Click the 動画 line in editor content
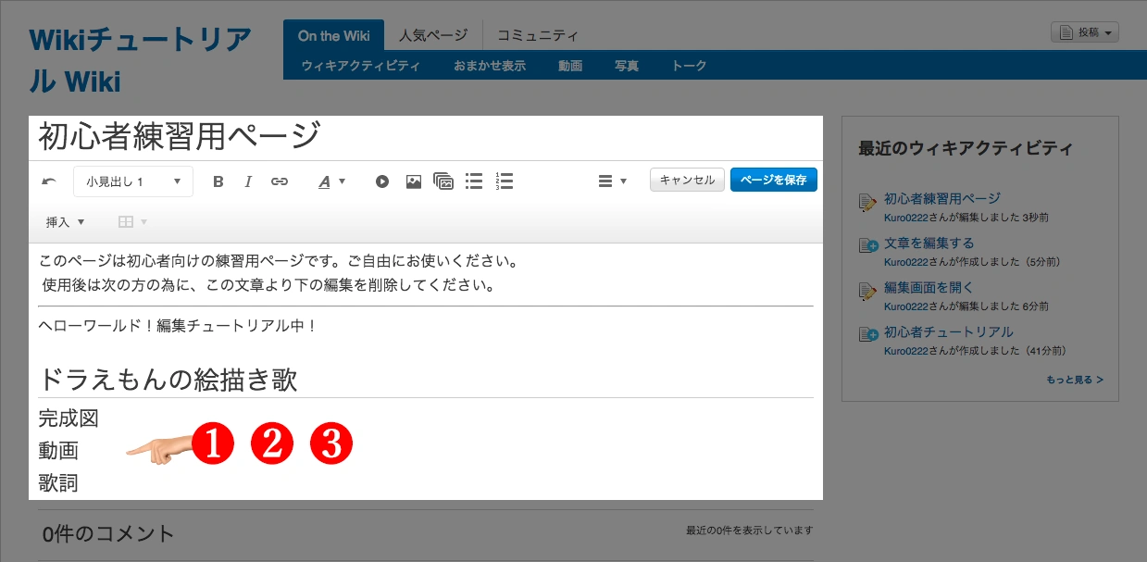 point(58,451)
